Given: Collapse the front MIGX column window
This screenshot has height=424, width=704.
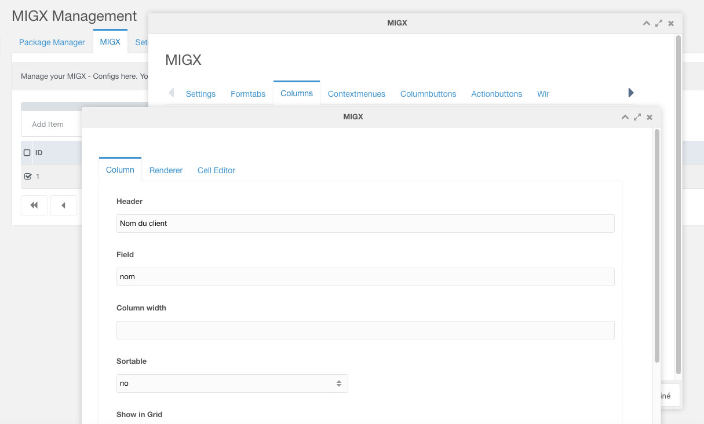Looking at the screenshot, I should pos(625,117).
